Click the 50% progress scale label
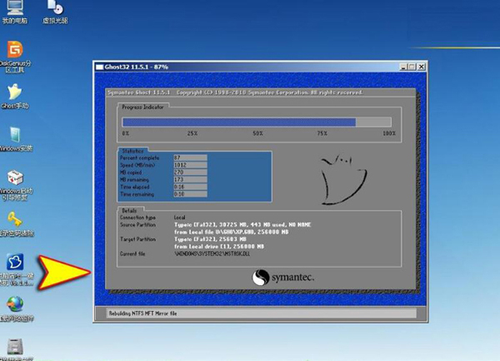Screen dimensions: 500x361 coord(257,133)
